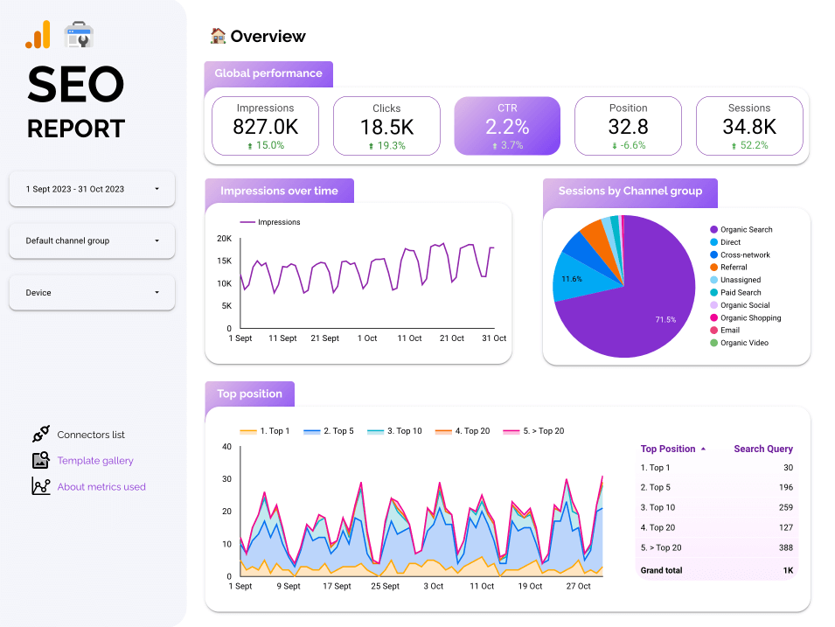Screen dimensions: 835x627
Task: Click the About metrics chart icon
Action: (40, 486)
